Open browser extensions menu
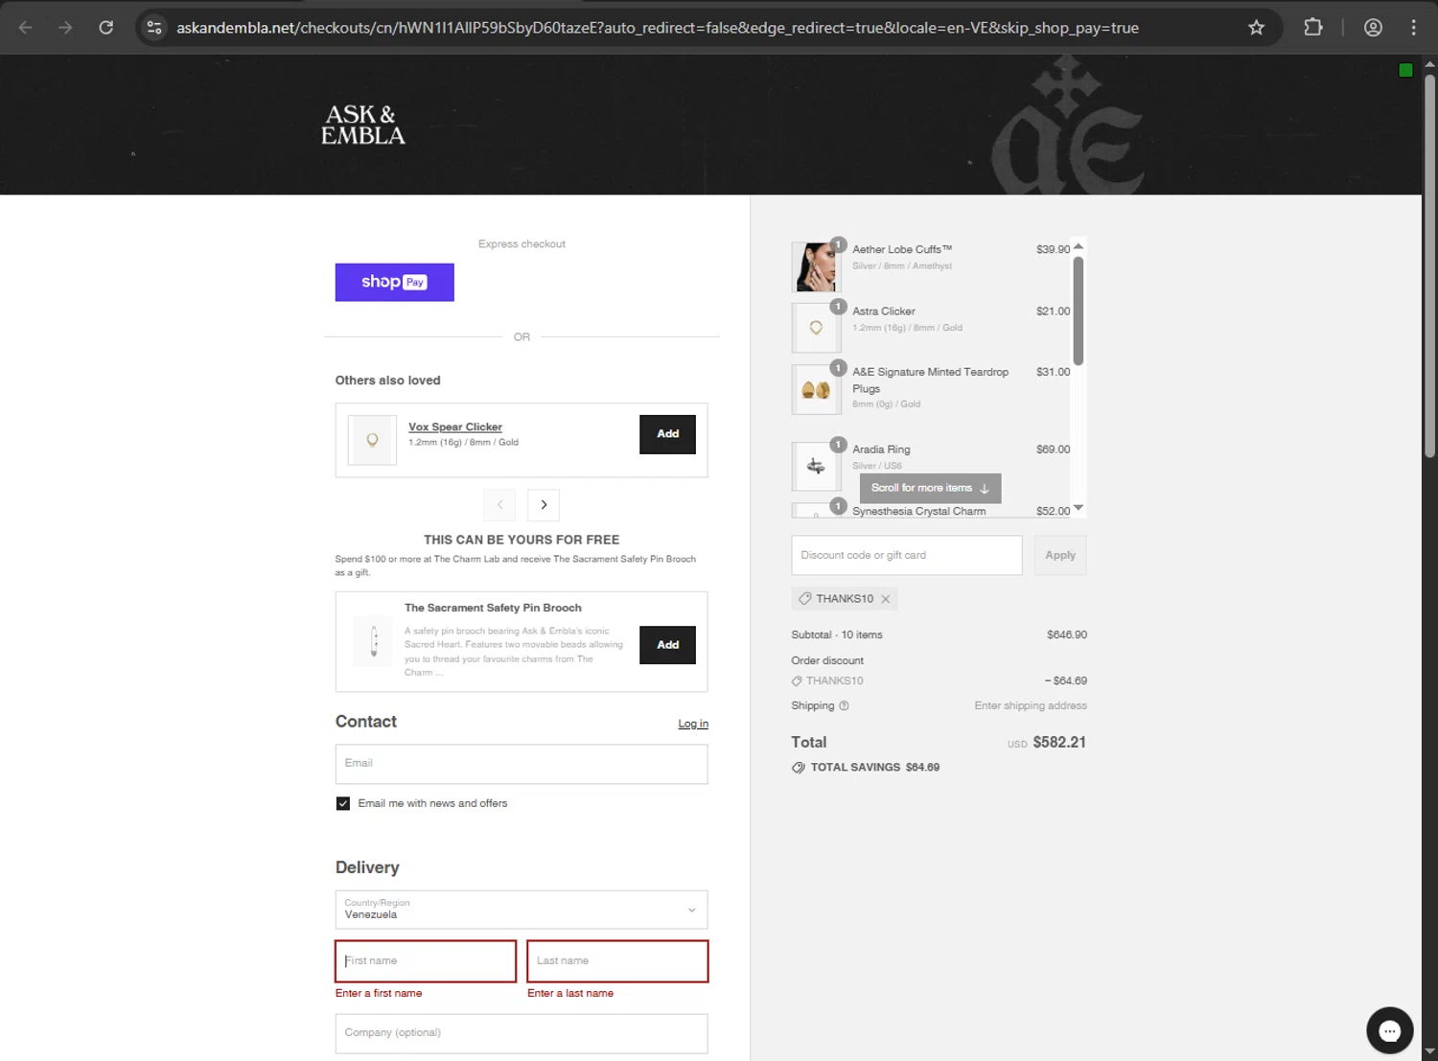 pyautogui.click(x=1313, y=28)
